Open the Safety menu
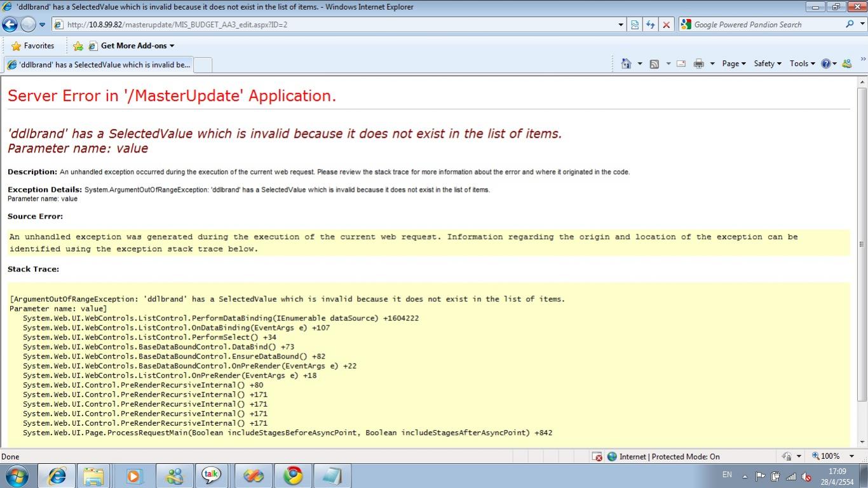Screen dimensions: 868x488 pyautogui.click(x=768, y=64)
